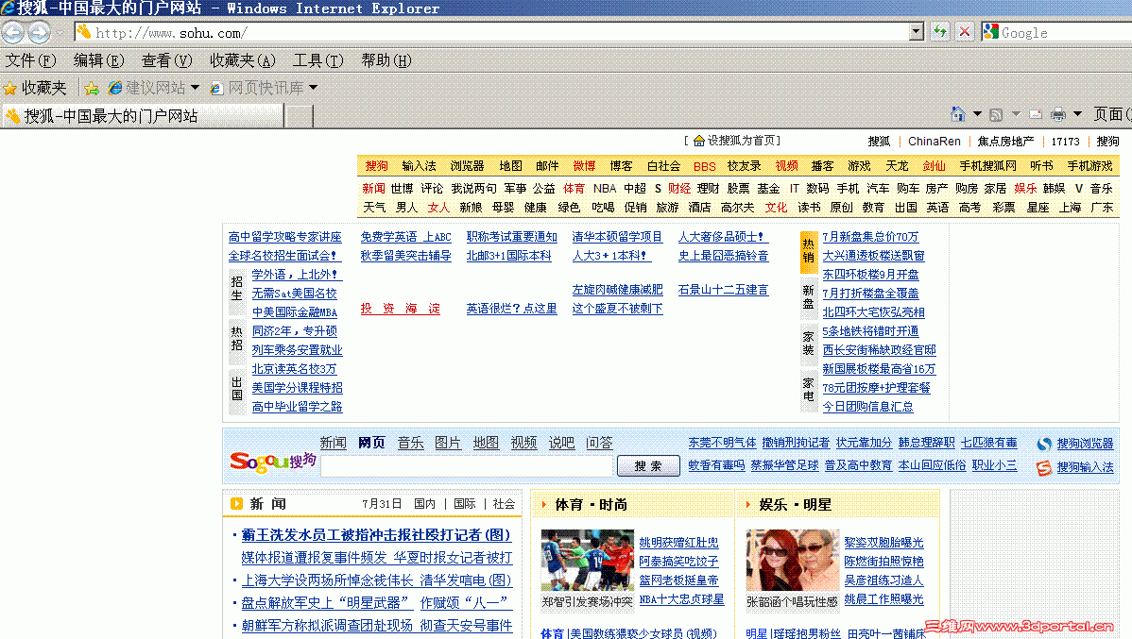Open the 编辑(E) menu
Image resolution: width=1132 pixels, height=639 pixels.
99,60
